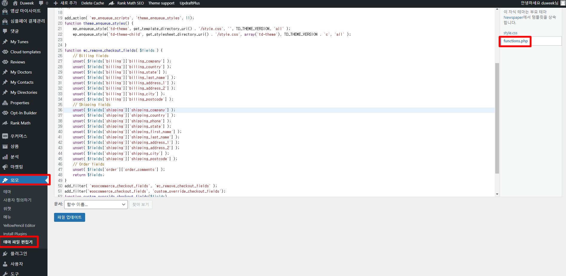Open the Install Plugins submenu item
This screenshot has height=276, width=566.
(x=15, y=234)
